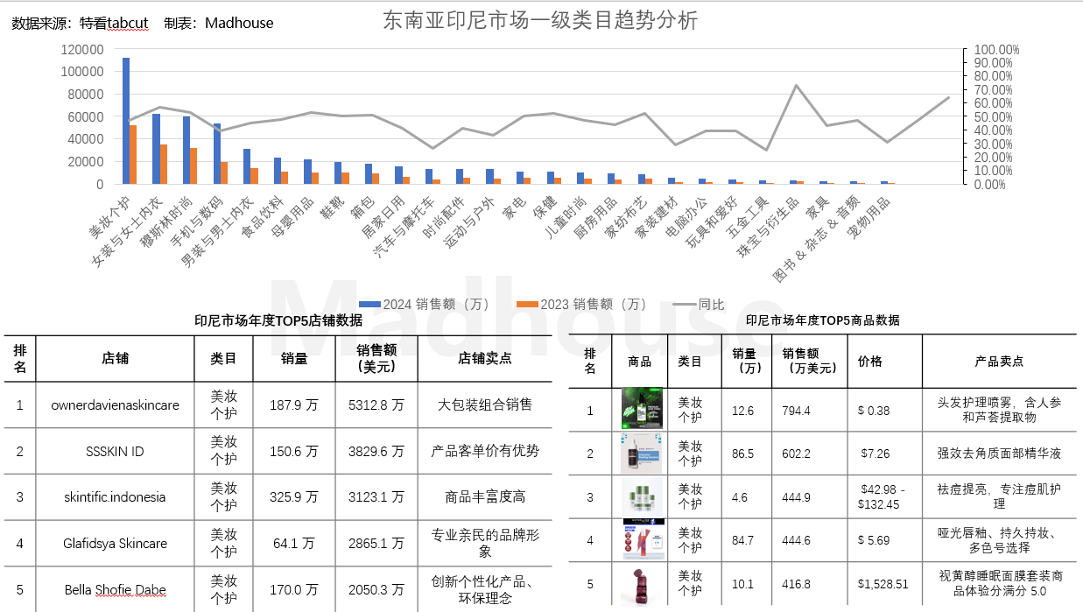Click the 销售额(万美元) column header
This screenshot has height=612, width=1083.
click(809, 361)
